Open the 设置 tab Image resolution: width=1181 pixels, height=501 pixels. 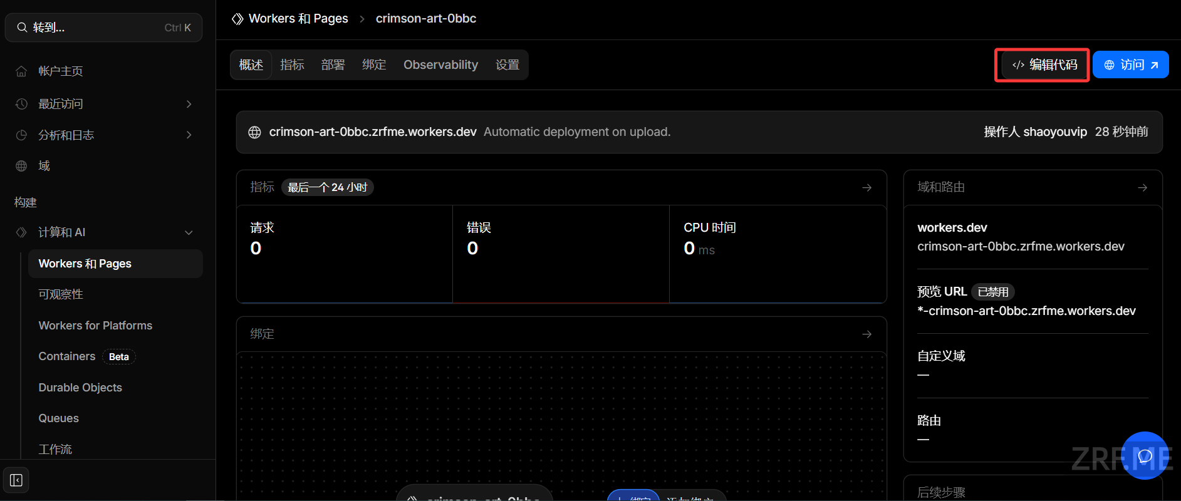coord(507,65)
